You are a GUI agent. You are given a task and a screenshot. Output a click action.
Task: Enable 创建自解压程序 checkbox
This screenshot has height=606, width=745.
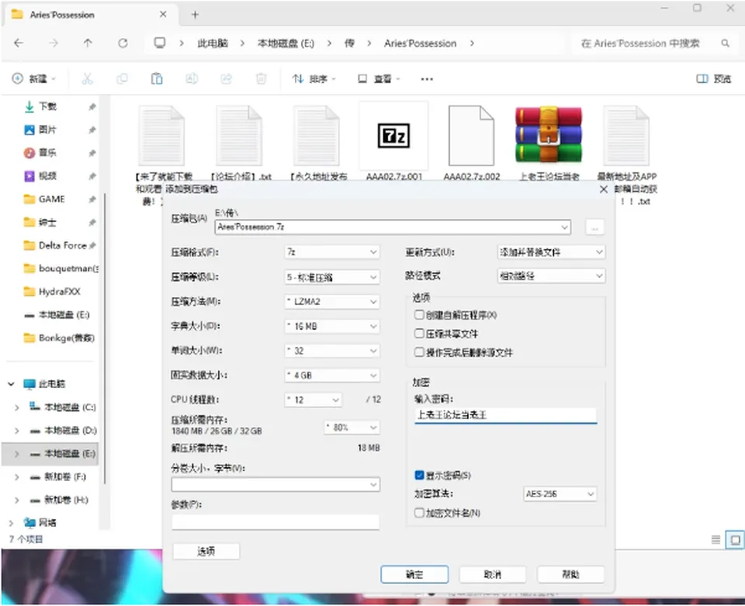coord(419,315)
